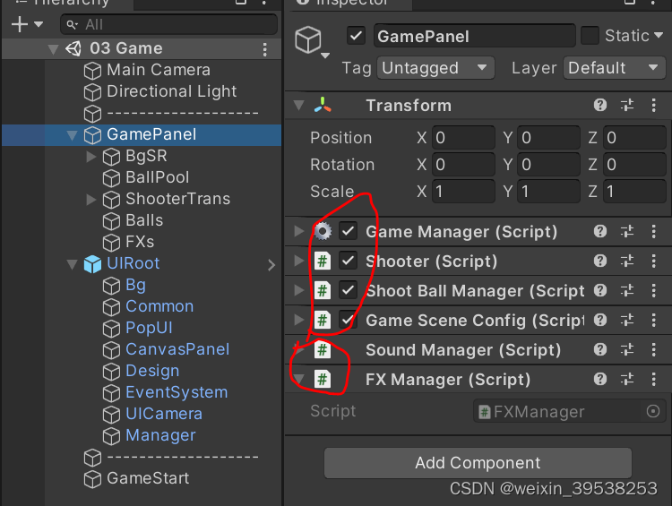Screen dimensions: 672x506
Task: Expand the ShooterTrans foldout arrow
Action: [90, 199]
